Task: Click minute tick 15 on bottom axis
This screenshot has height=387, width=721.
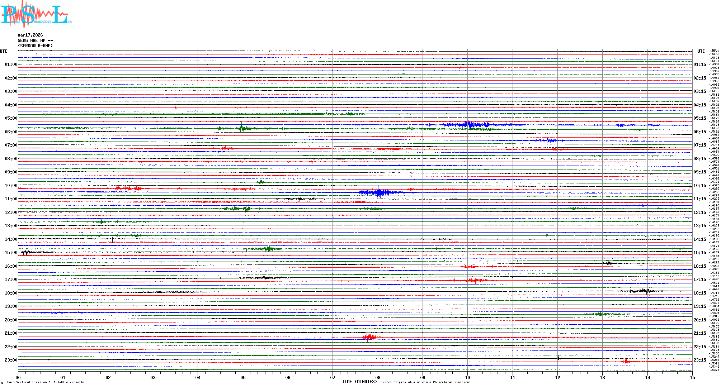Action: (x=692, y=377)
